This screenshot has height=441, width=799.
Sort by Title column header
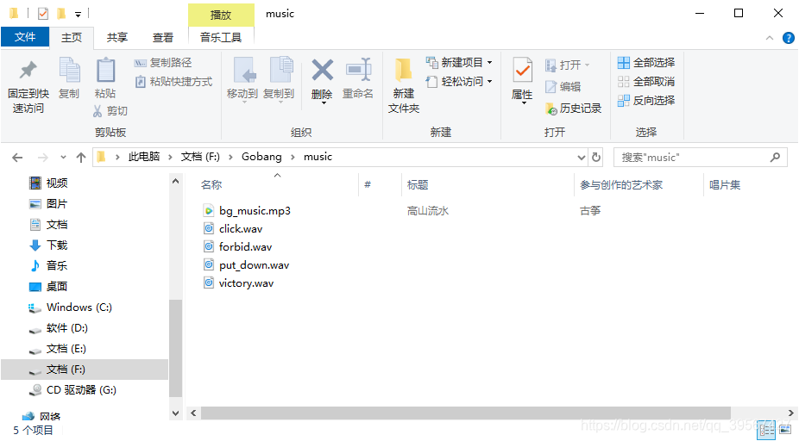point(418,185)
